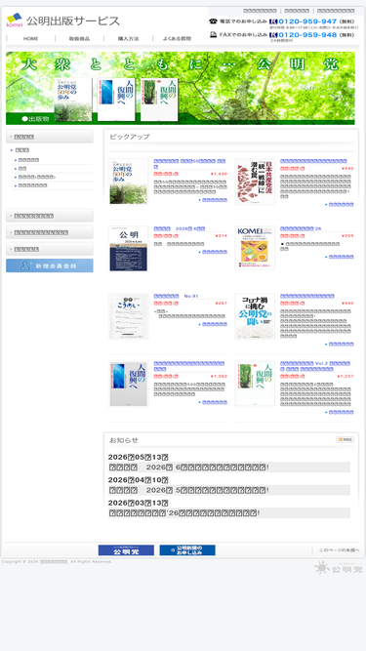Open the 購入方法 navigation item
Viewport: 366px width, 651px height.
click(128, 39)
